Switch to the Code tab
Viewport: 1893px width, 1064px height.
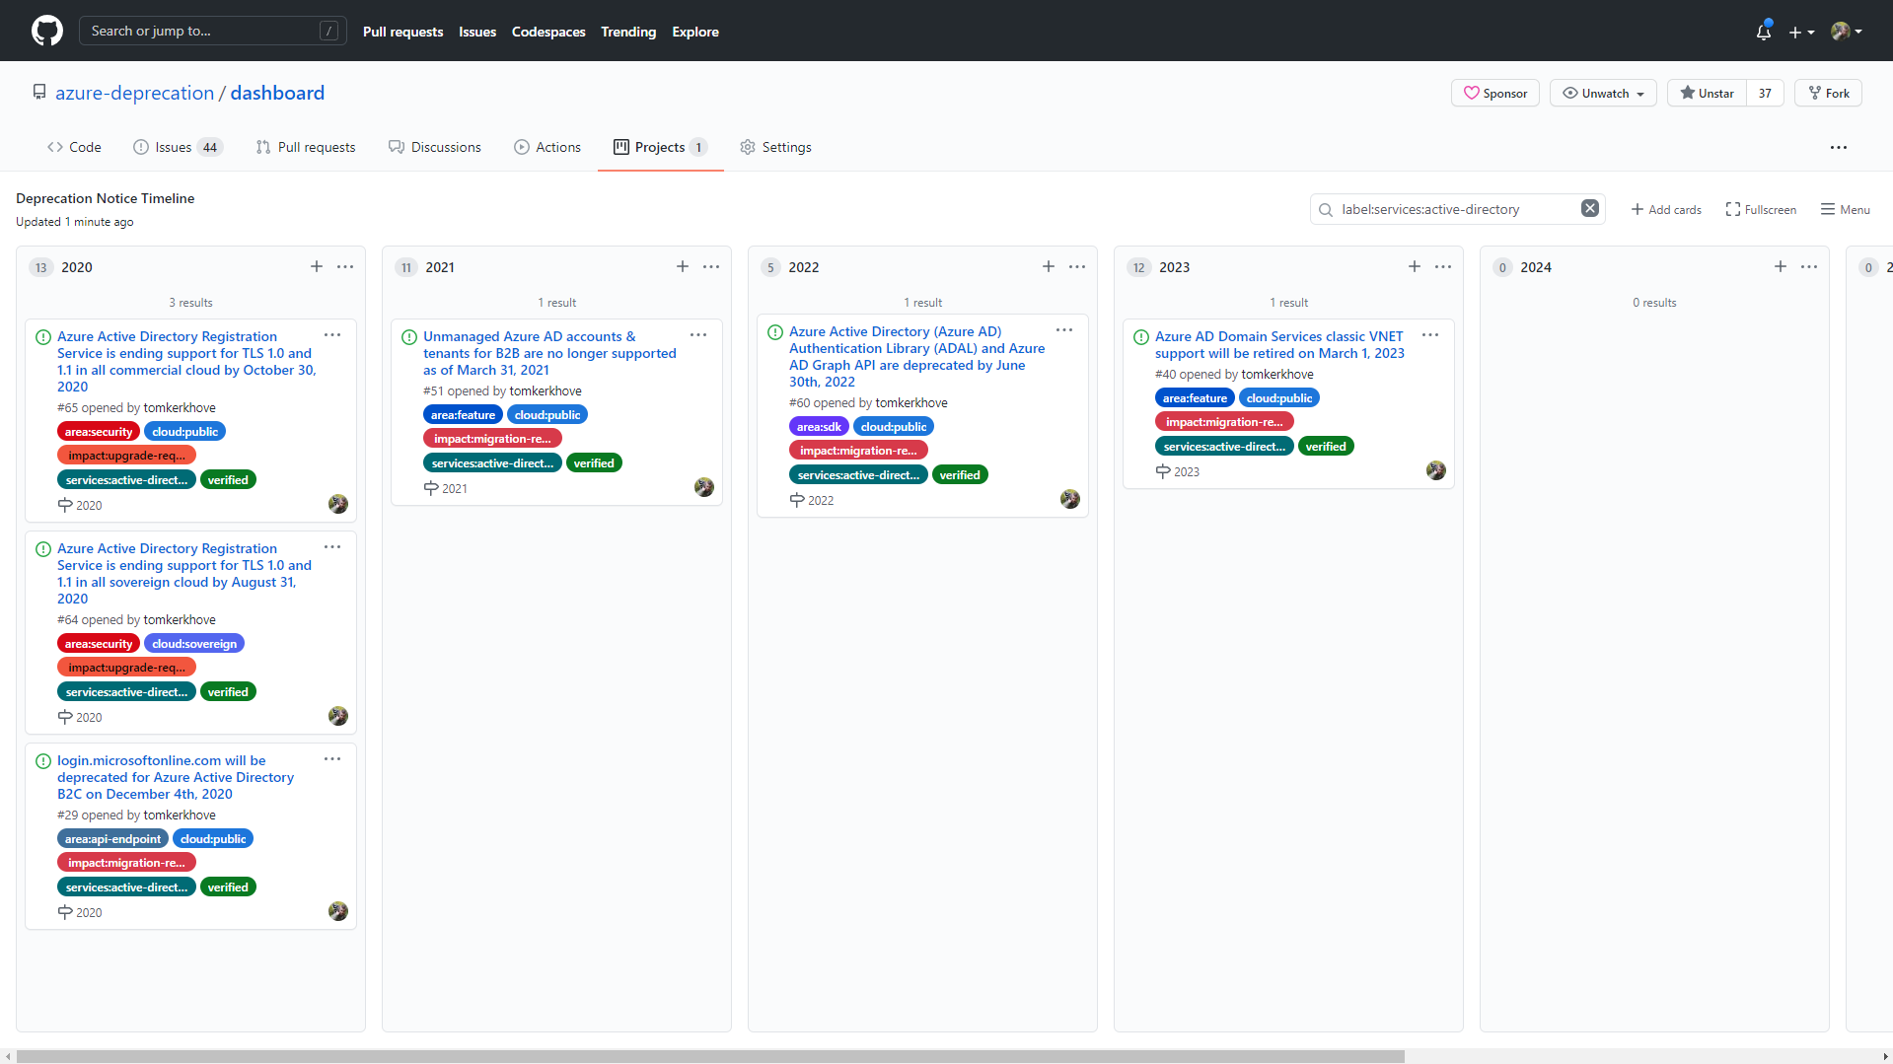pyautogui.click(x=74, y=147)
